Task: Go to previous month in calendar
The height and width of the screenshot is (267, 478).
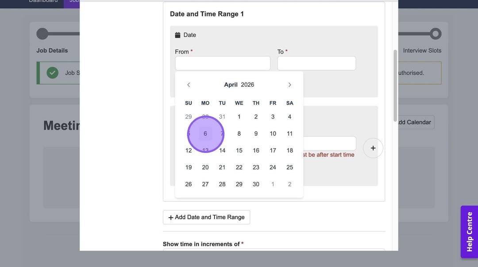Action: [x=189, y=85]
